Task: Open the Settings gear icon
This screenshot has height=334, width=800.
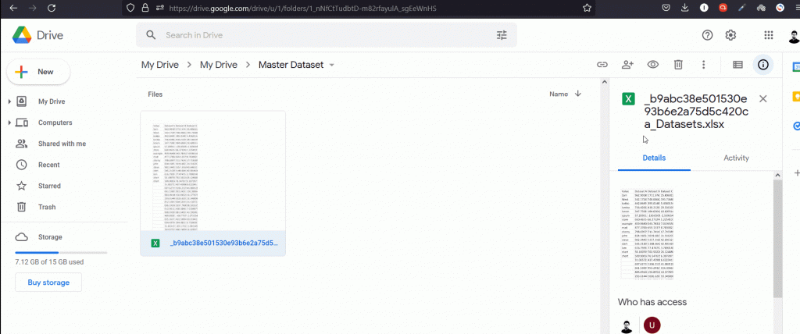Action: (x=731, y=35)
